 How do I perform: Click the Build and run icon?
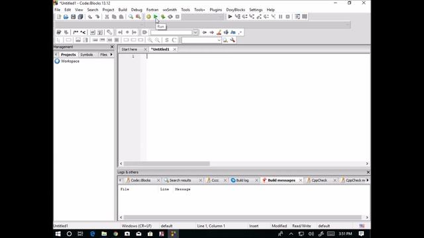pyautogui.click(x=163, y=17)
